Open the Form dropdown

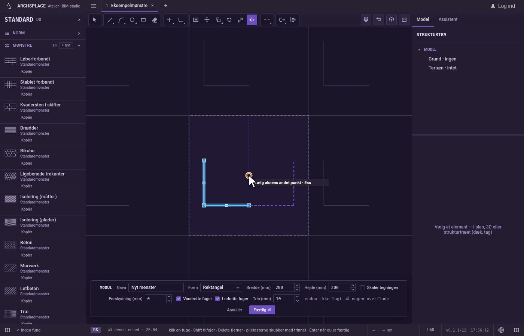[x=221, y=287]
